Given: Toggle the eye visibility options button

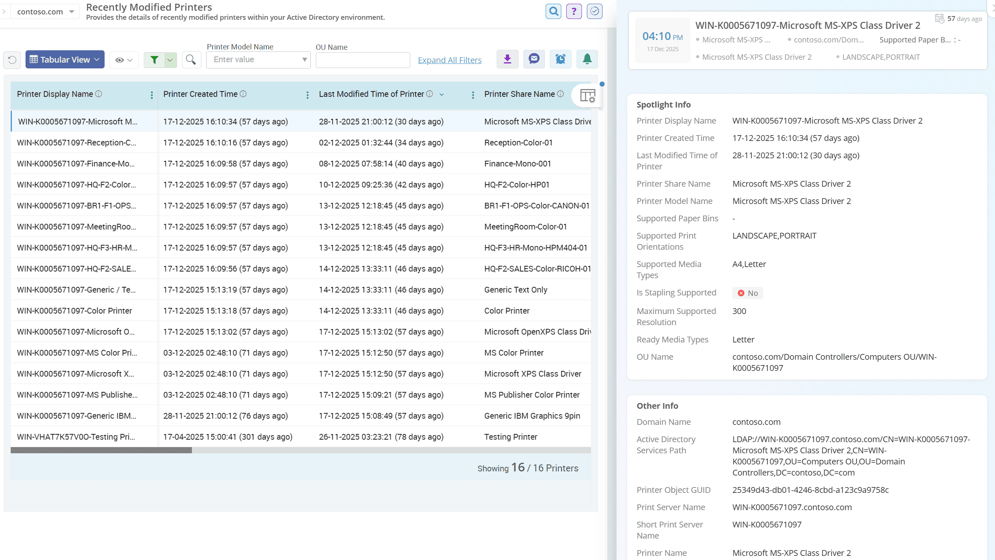Looking at the screenshot, I should (x=124, y=60).
